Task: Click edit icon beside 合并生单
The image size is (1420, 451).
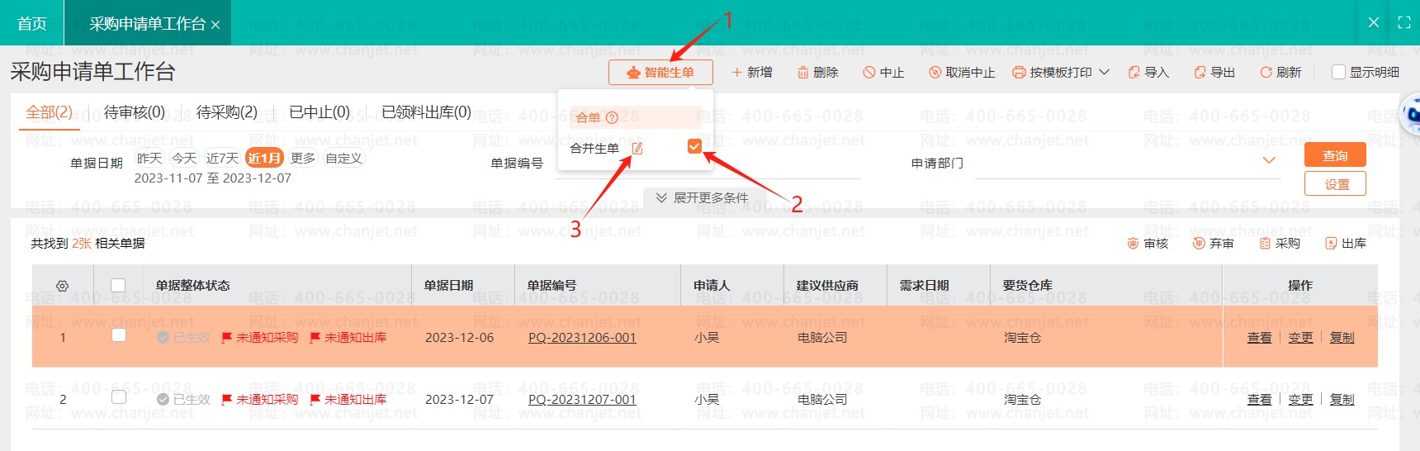Action: pos(637,149)
